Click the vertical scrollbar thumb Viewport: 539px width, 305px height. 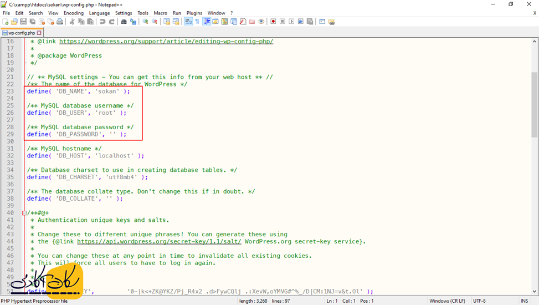pos(534,104)
